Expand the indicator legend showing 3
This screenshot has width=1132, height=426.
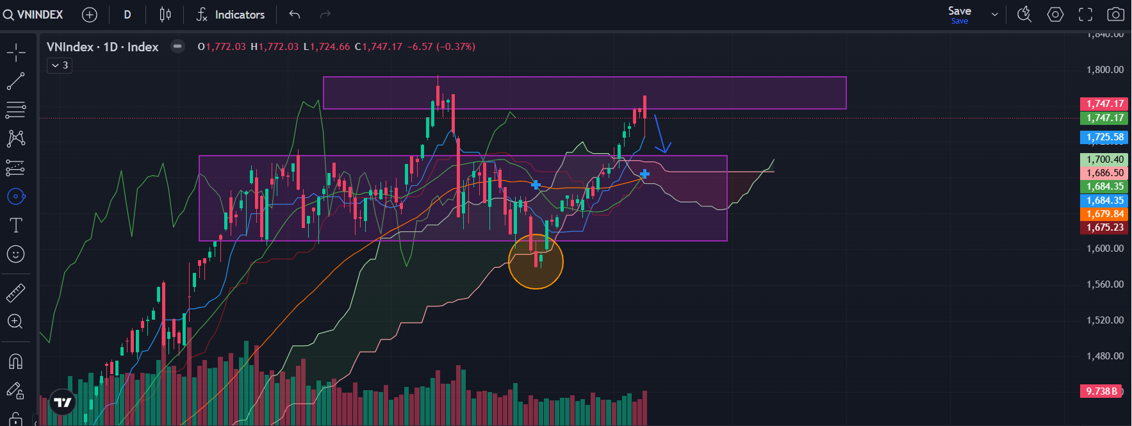pos(60,65)
